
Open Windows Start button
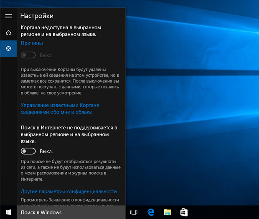8,212
